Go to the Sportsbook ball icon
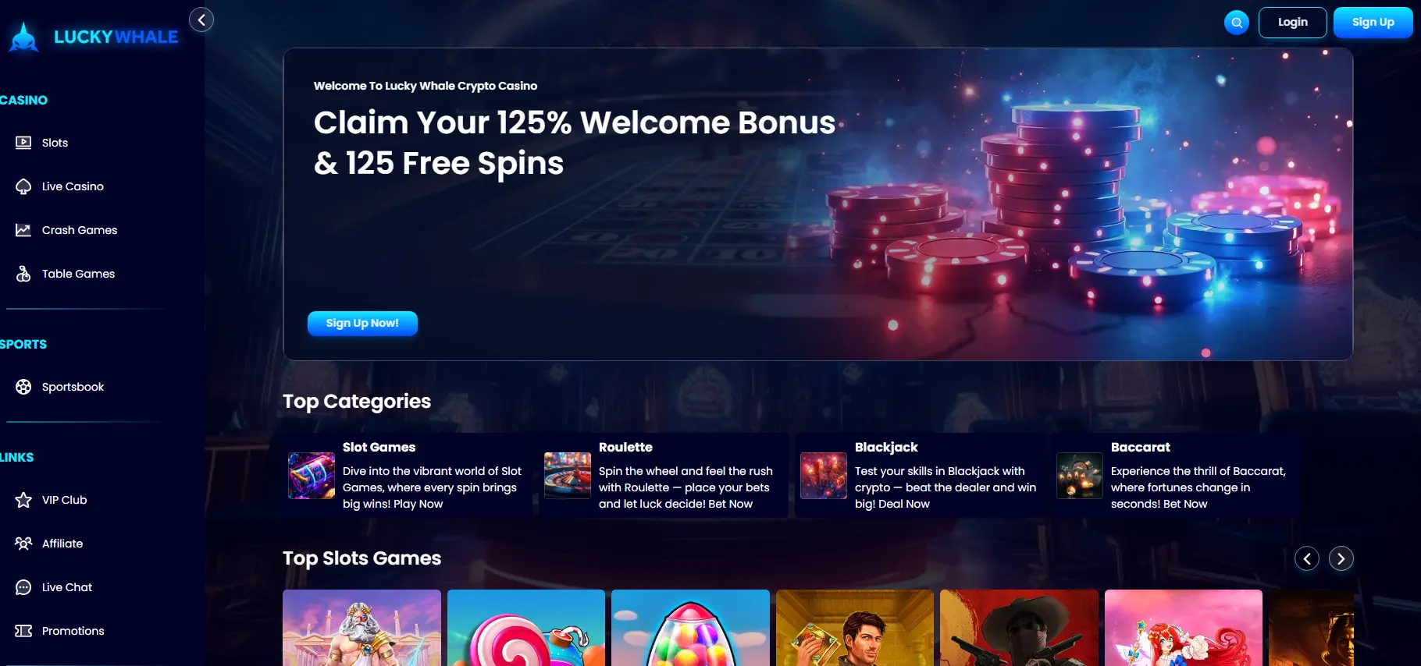Image resolution: width=1421 pixels, height=666 pixels. click(23, 387)
